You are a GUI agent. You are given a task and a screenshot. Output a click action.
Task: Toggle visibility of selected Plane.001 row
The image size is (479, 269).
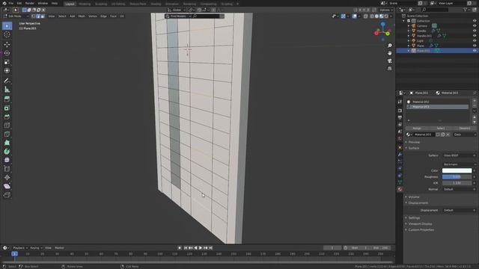[475, 51]
